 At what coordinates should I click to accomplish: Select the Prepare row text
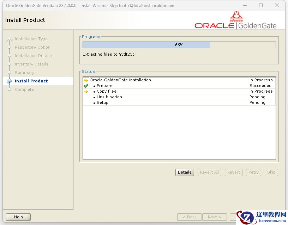click(x=104, y=86)
